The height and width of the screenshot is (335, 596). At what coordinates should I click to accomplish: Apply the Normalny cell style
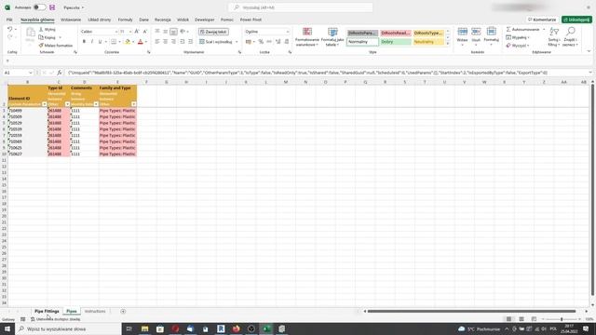pos(362,42)
